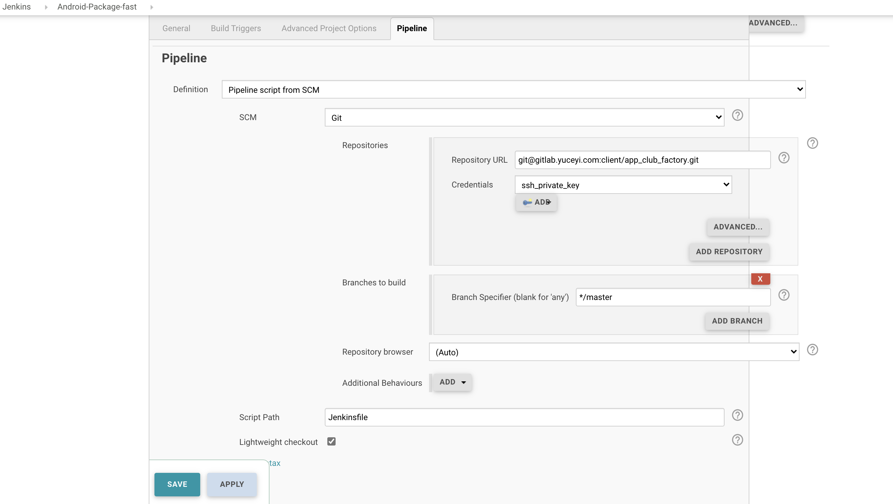The height and width of the screenshot is (504, 893).
Task: Open Additional Behaviours Add menu
Action: (x=452, y=382)
